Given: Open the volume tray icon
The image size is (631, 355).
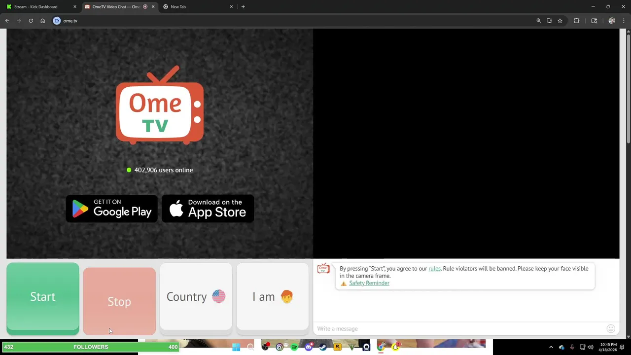Looking at the screenshot, I should point(591,347).
